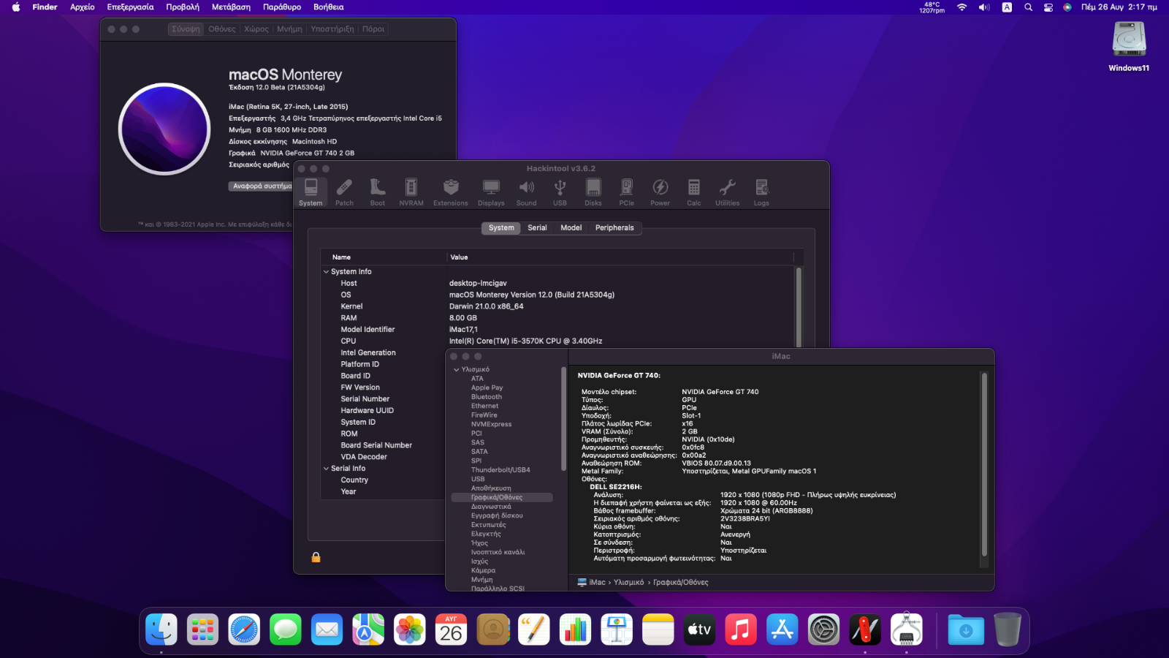Open the Patch tool in Hackintool
Screen dimensions: 1169x658
[x=344, y=192]
